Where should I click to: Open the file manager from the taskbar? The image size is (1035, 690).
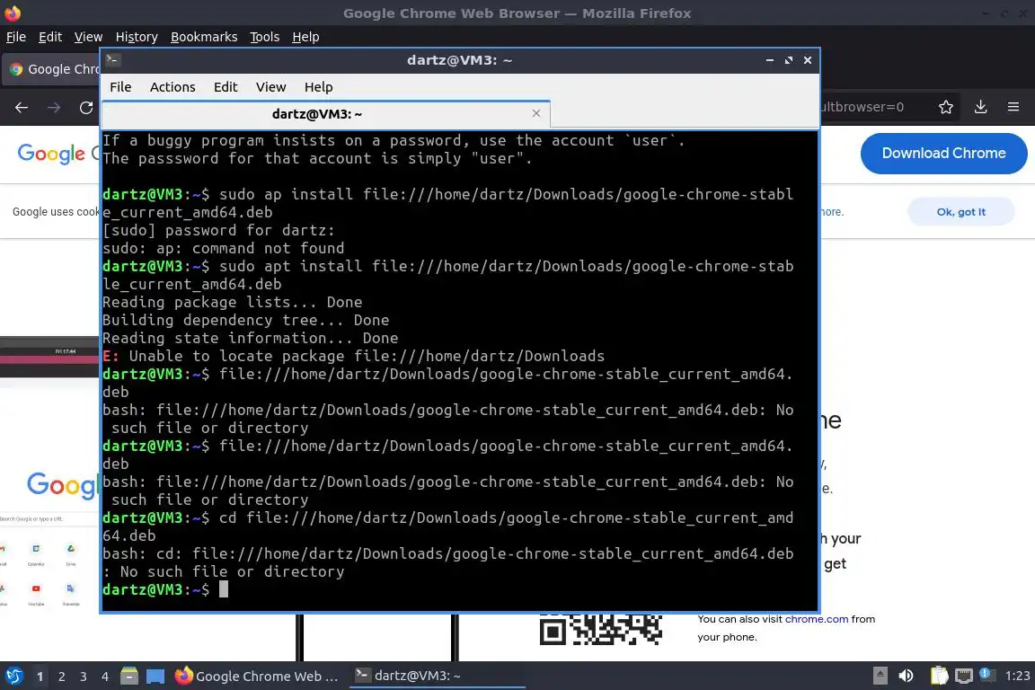129,676
